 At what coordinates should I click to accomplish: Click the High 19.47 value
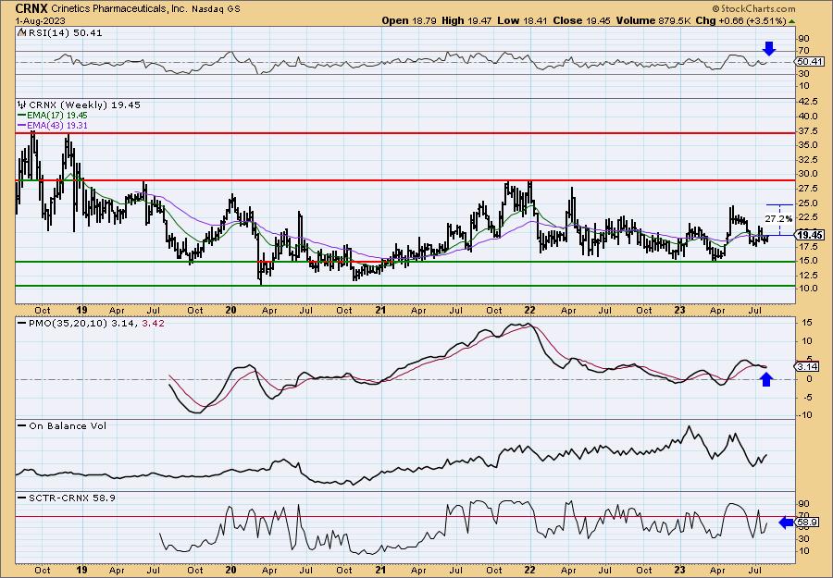point(466,20)
